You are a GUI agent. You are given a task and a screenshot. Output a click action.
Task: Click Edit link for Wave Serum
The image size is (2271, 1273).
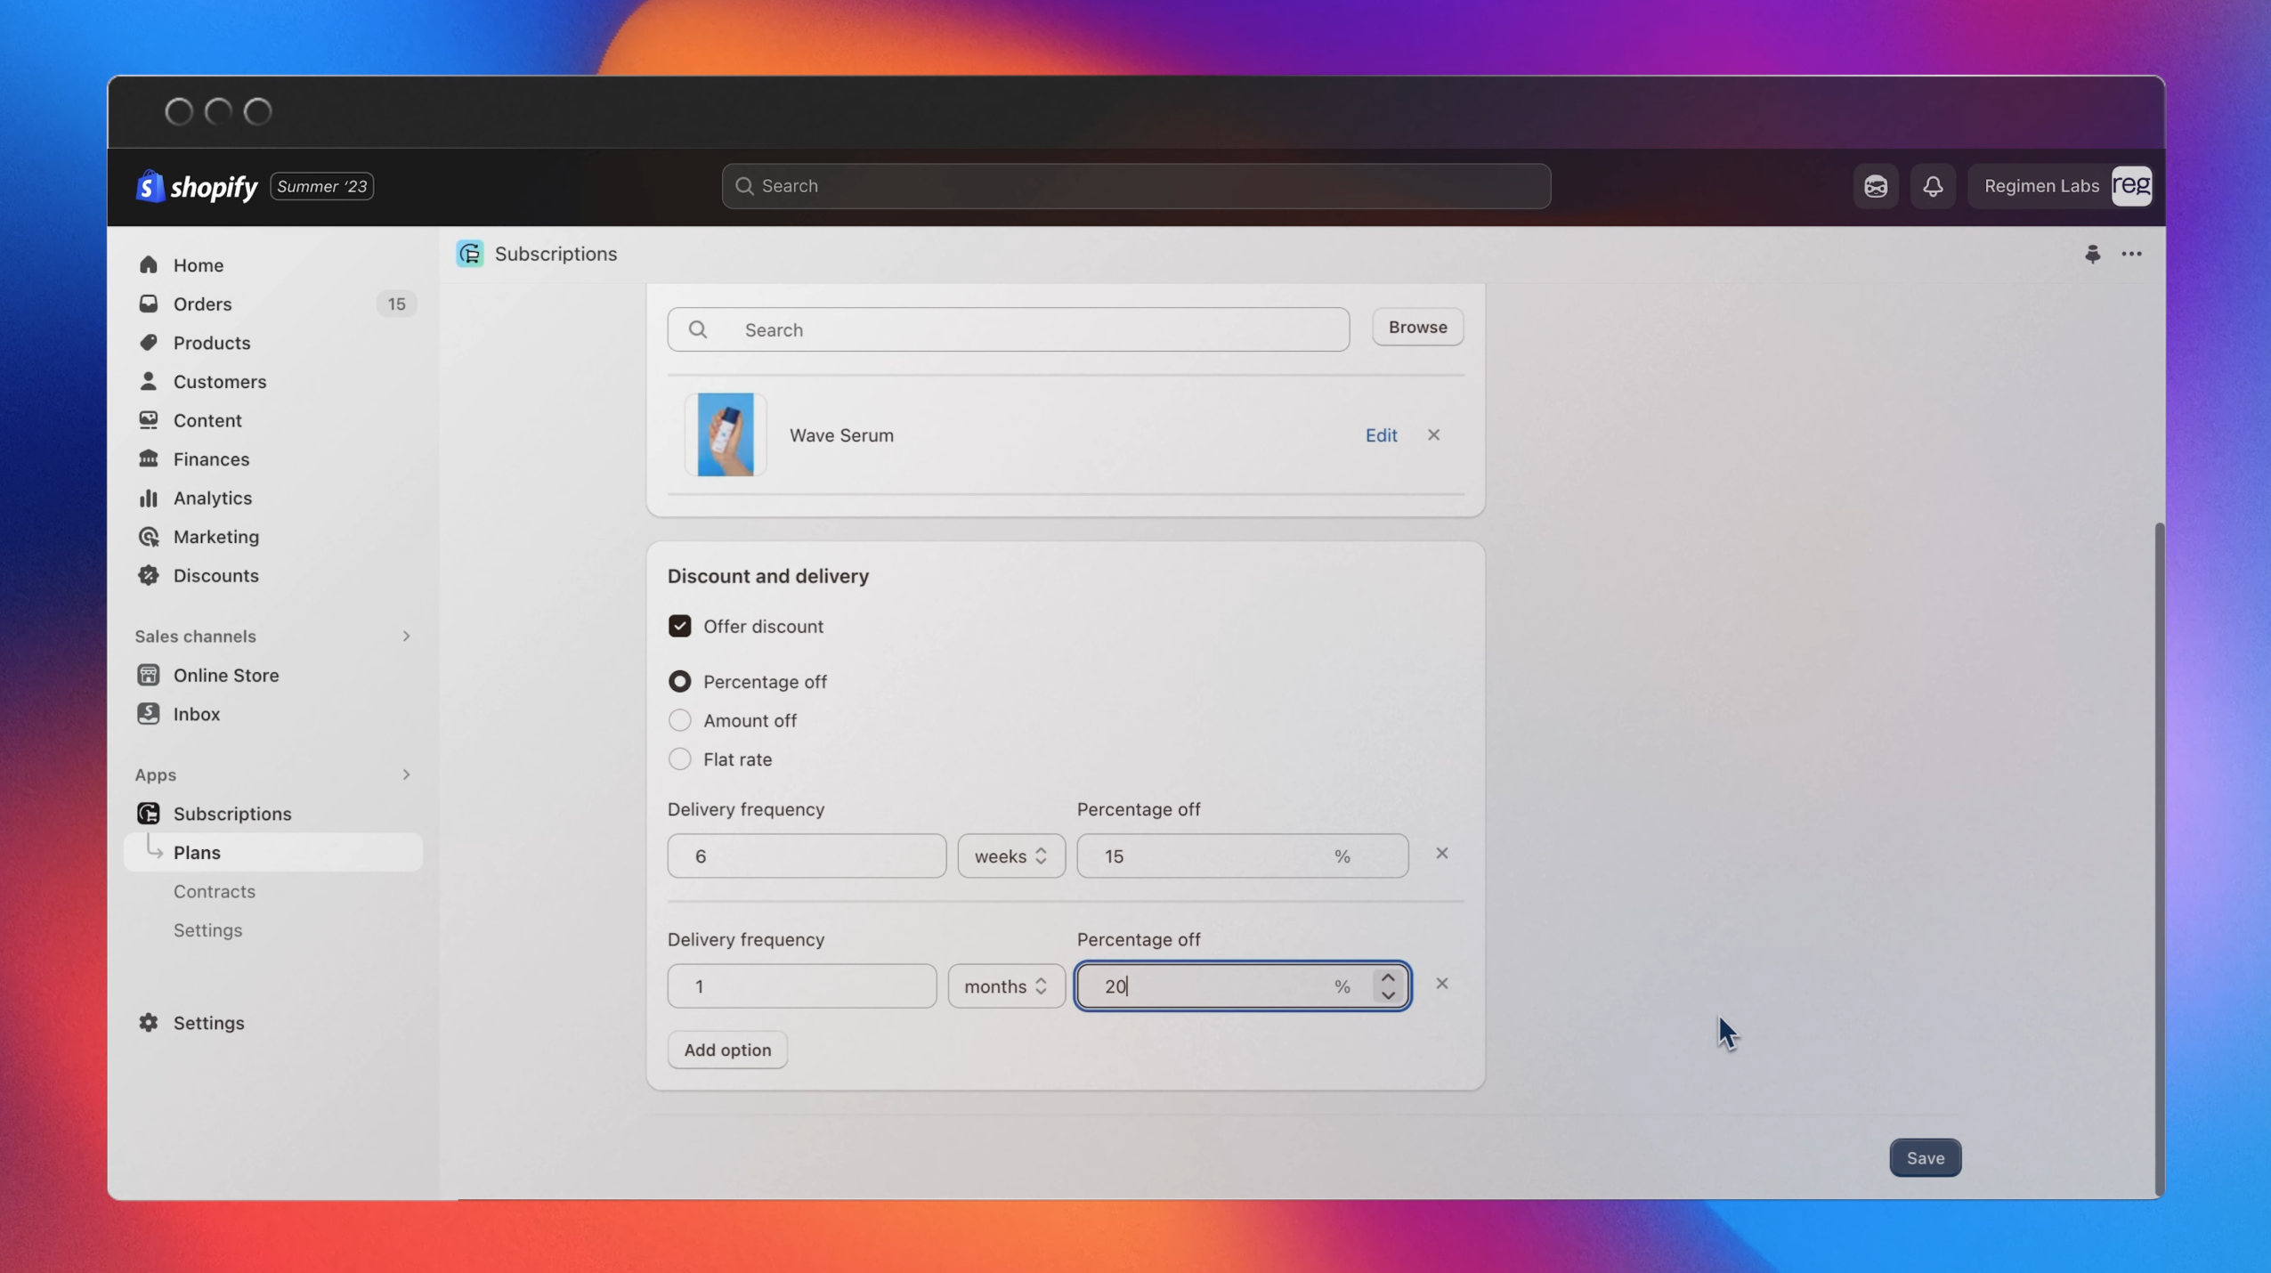(1381, 435)
